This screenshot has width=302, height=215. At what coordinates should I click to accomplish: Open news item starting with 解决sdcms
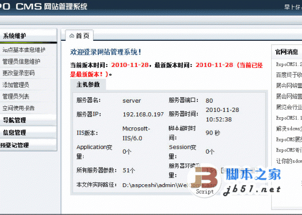click(289, 128)
